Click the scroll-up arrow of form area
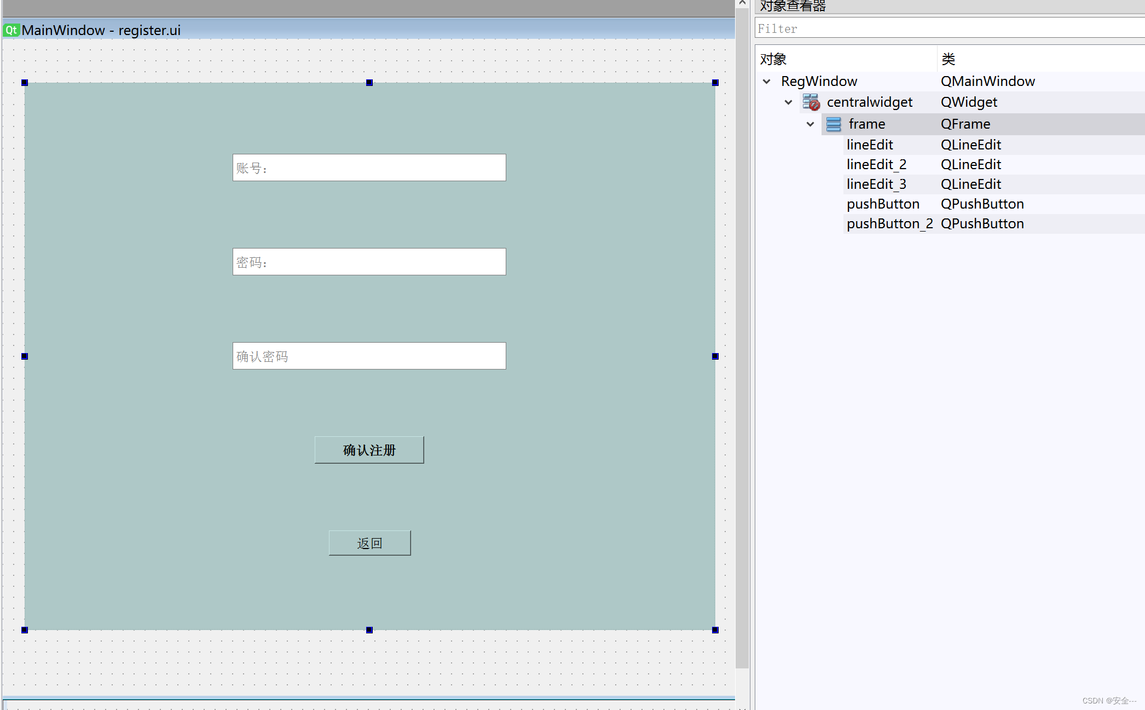The height and width of the screenshot is (710, 1145). pos(742,3)
